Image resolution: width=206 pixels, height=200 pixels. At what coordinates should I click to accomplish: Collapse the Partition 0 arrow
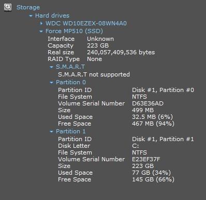tap(51, 83)
